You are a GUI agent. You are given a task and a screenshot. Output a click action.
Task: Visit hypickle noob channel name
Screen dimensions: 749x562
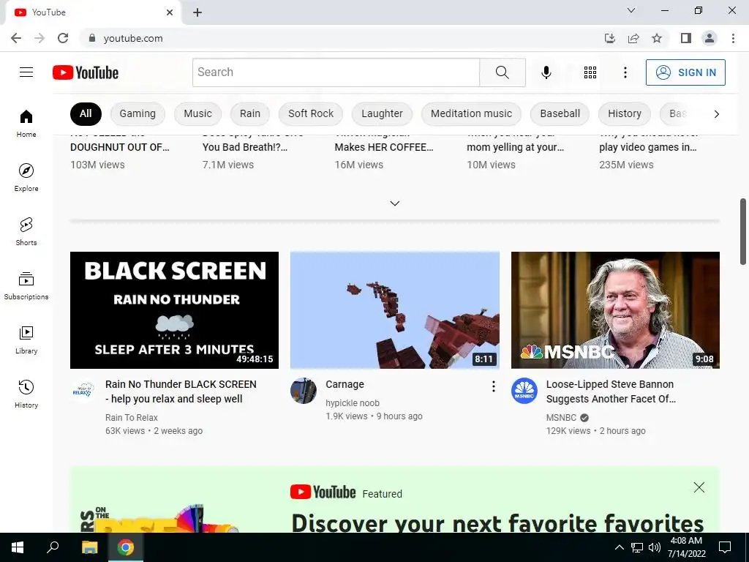coord(353,403)
